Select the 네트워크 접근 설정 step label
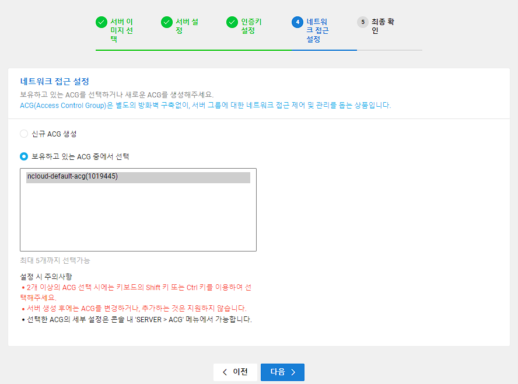Viewport: 518px width, 384px height. [x=317, y=30]
